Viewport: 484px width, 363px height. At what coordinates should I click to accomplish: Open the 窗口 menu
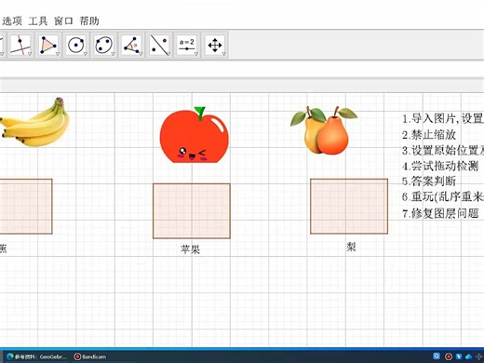(x=63, y=21)
